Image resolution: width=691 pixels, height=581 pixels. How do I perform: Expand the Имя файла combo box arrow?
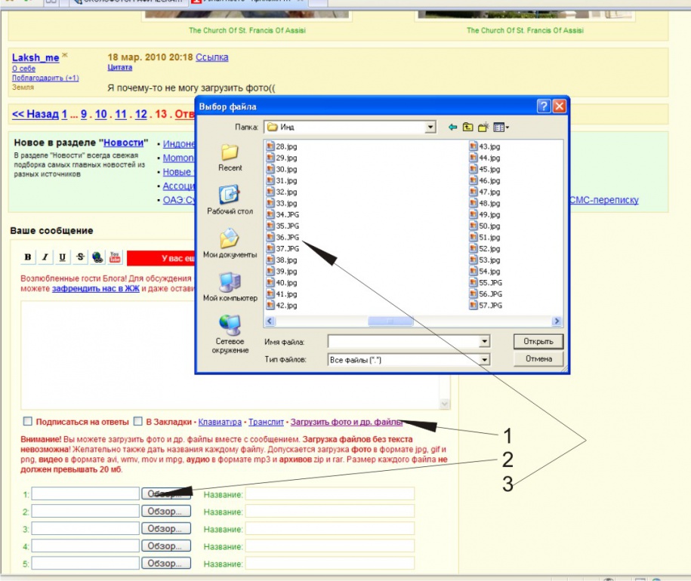[x=485, y=342]
